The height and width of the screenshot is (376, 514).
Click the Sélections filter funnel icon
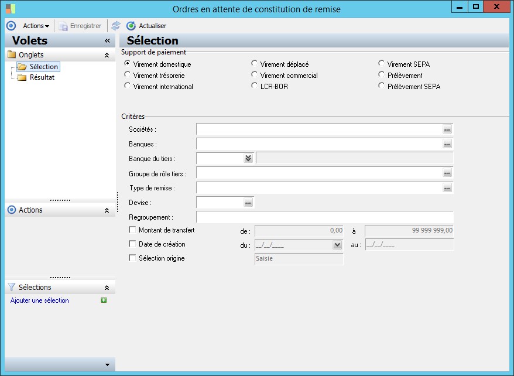(12, 287)
